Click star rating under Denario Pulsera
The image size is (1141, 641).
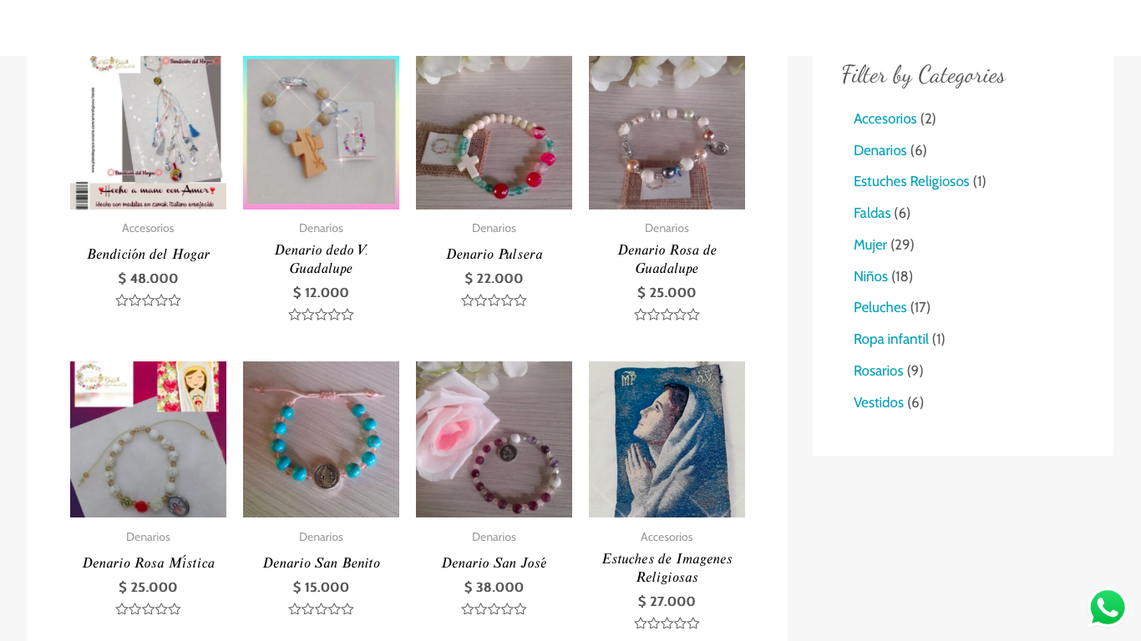tap(494, 300)
